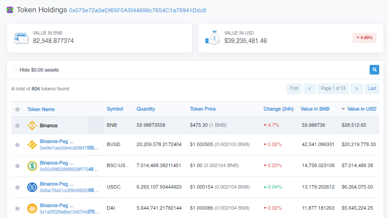
Task: Open contract address 0x55d398326f99059ff...
Action: (x=69, y=169)
